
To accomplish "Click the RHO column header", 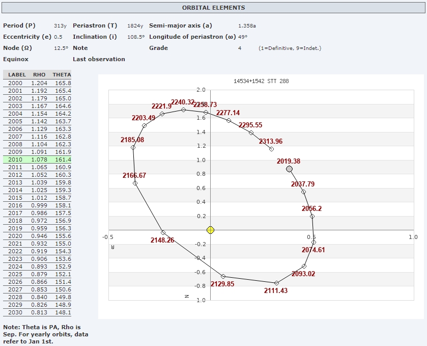I will coord(39,75).
